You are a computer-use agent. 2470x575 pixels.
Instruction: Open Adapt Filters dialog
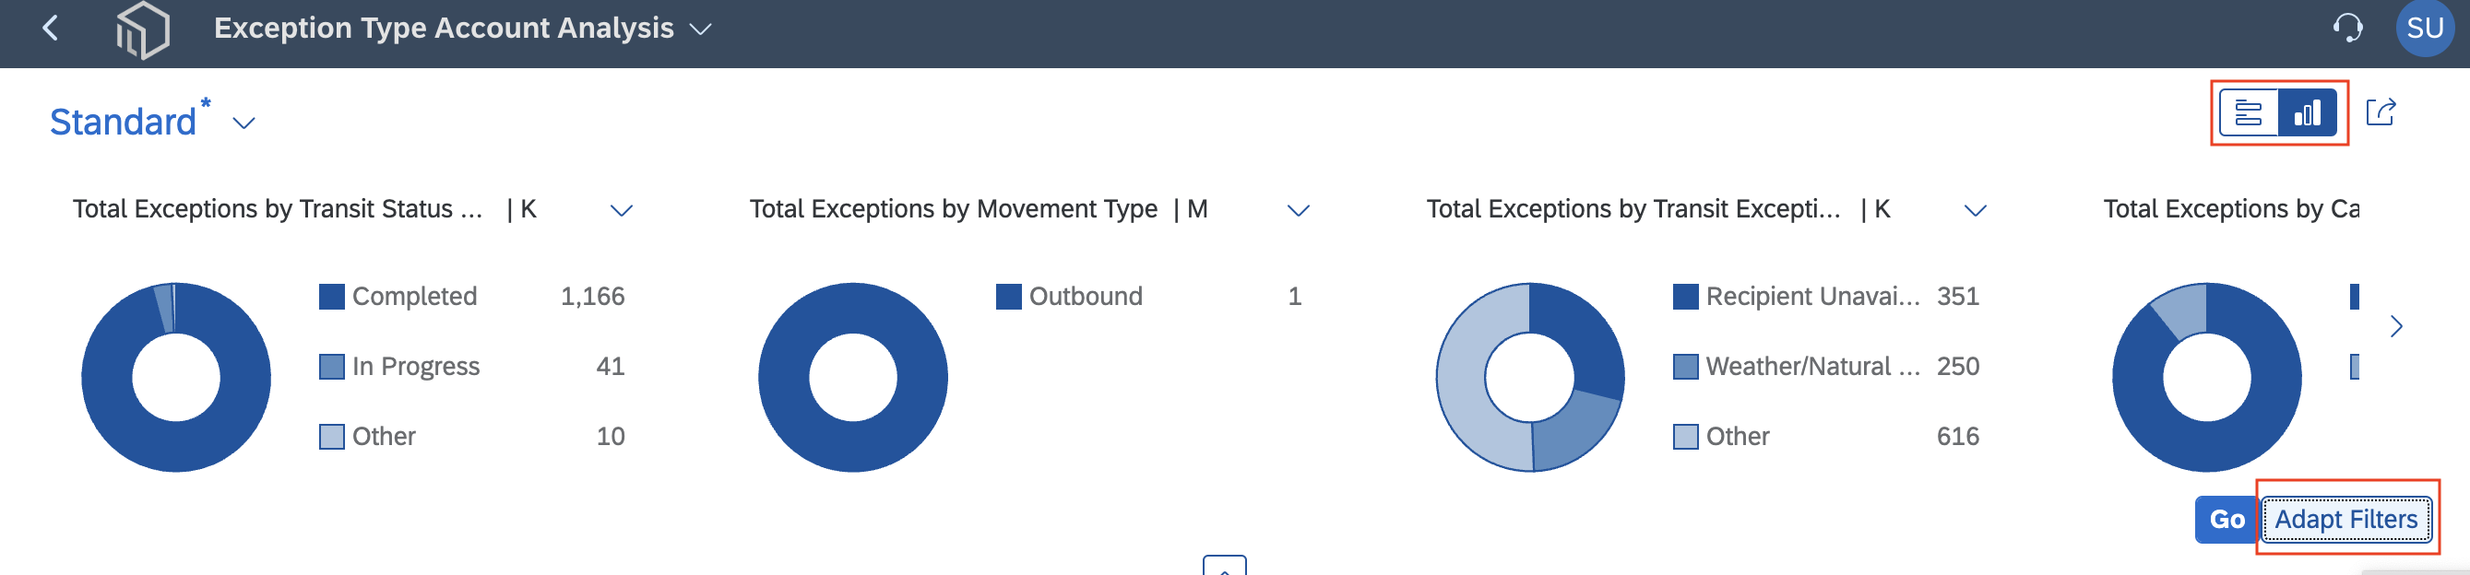click(x=2346, y=520)
